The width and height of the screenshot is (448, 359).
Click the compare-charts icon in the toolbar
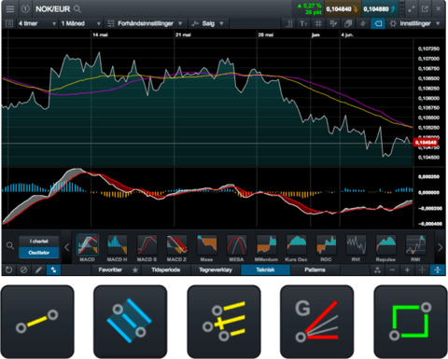point(333,23)
